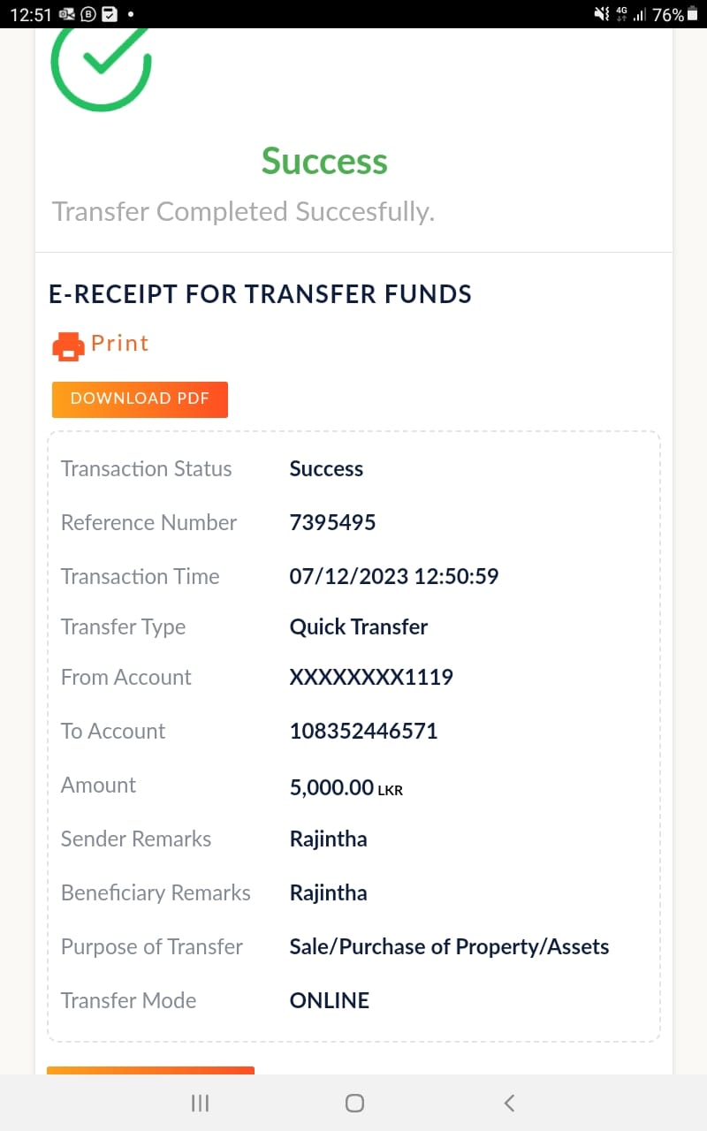Viewport: 707px width, 1131px height.
Task: Tap the green success checkmark icon
Action: pyautogui.click(x=102, y=64)
